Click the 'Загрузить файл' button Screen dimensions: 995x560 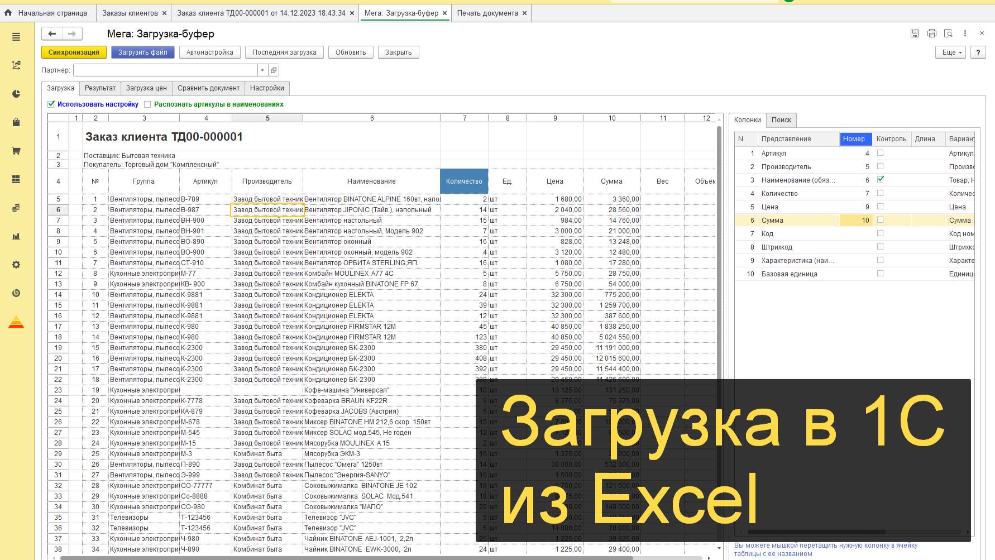[142, 52]
